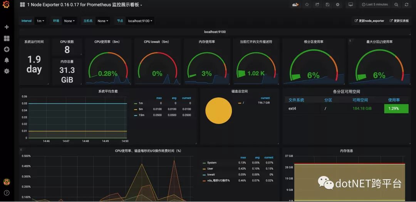Open the interval 1m dropdown

point(40,21)
